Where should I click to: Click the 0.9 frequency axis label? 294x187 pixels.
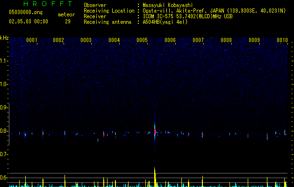point(4,108)
